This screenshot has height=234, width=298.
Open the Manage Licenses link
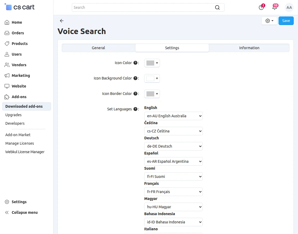tap(20, 143)
